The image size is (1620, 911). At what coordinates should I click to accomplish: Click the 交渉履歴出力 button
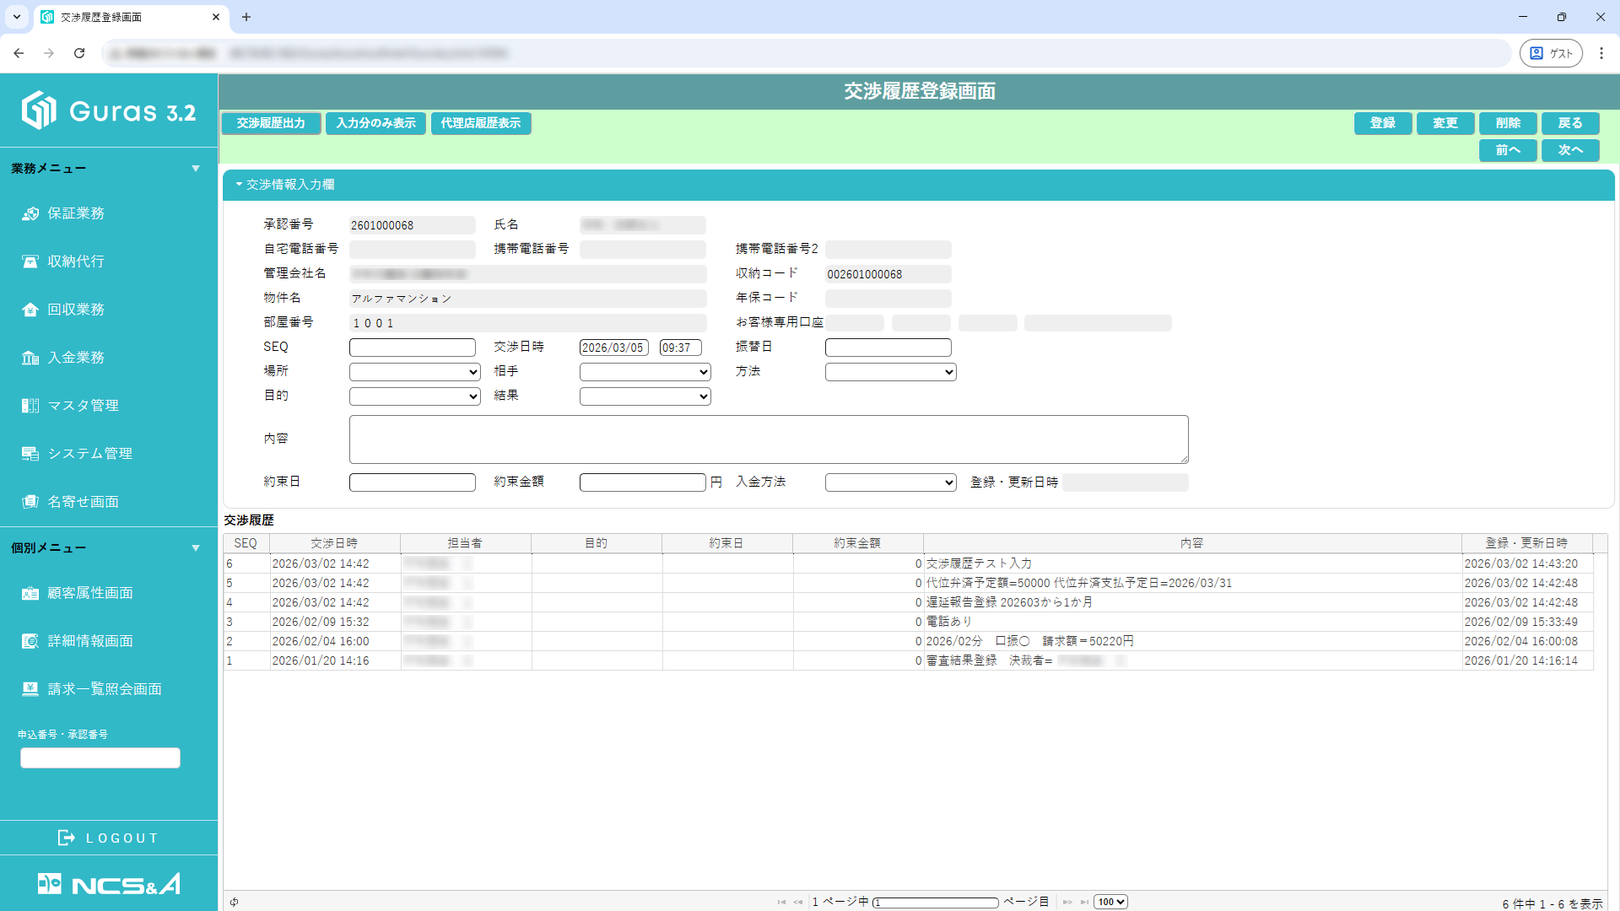(x=271, y=123)
